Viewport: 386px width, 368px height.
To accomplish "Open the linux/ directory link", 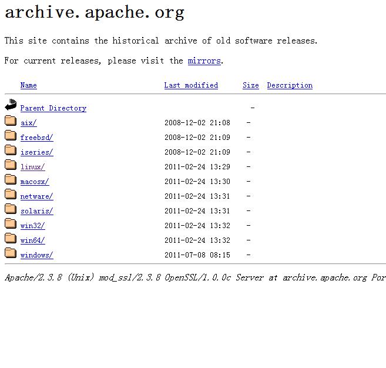I will [33, 167].
